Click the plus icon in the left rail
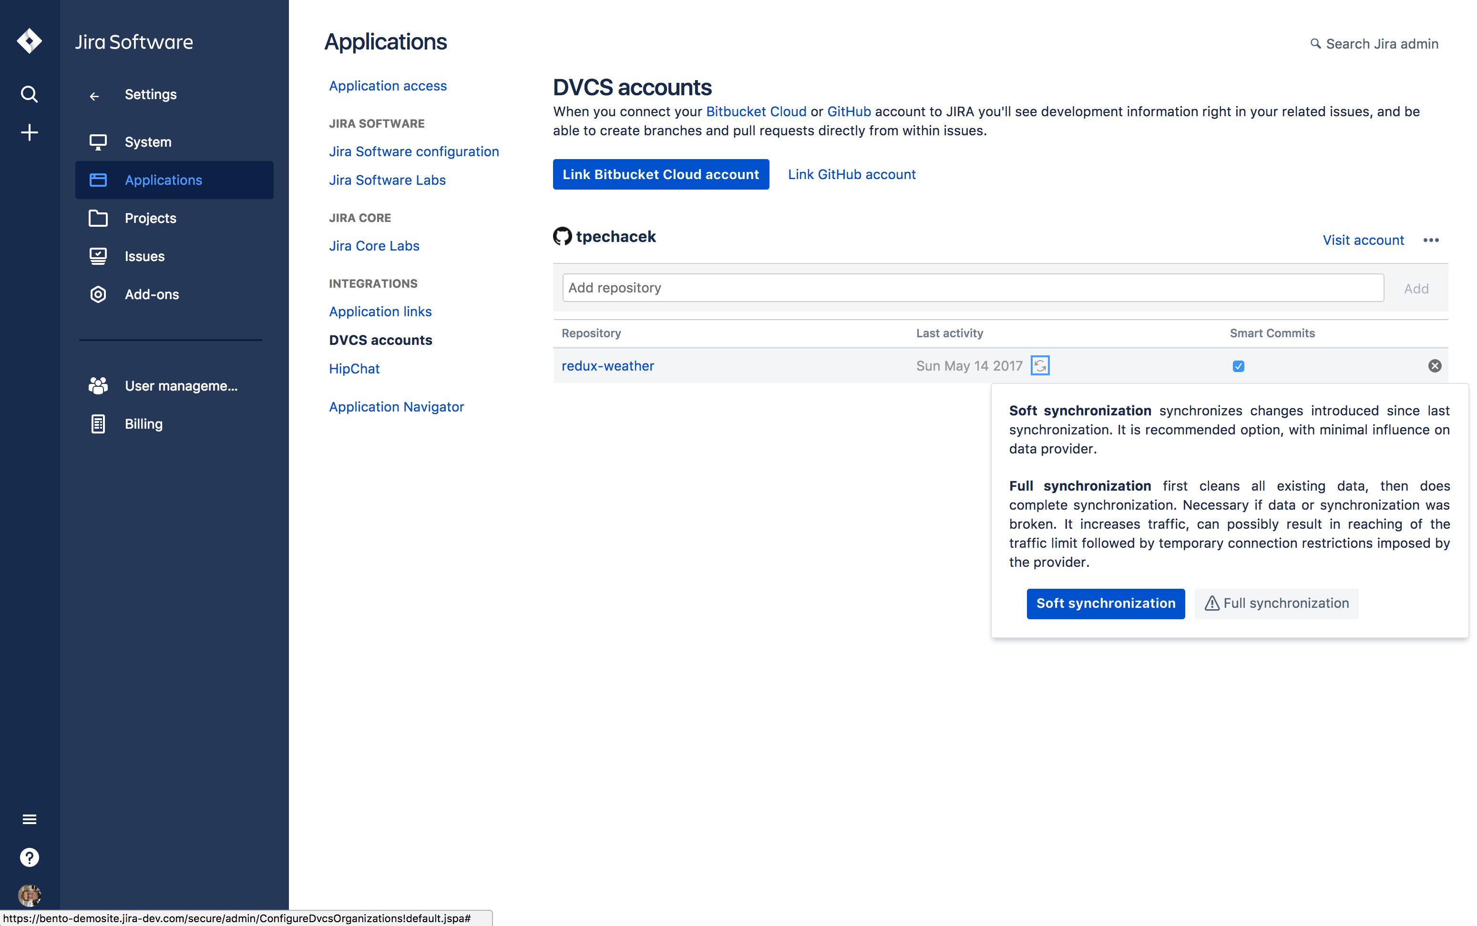The height and width of the screenshot is (926, 1477). pos(29,132)
